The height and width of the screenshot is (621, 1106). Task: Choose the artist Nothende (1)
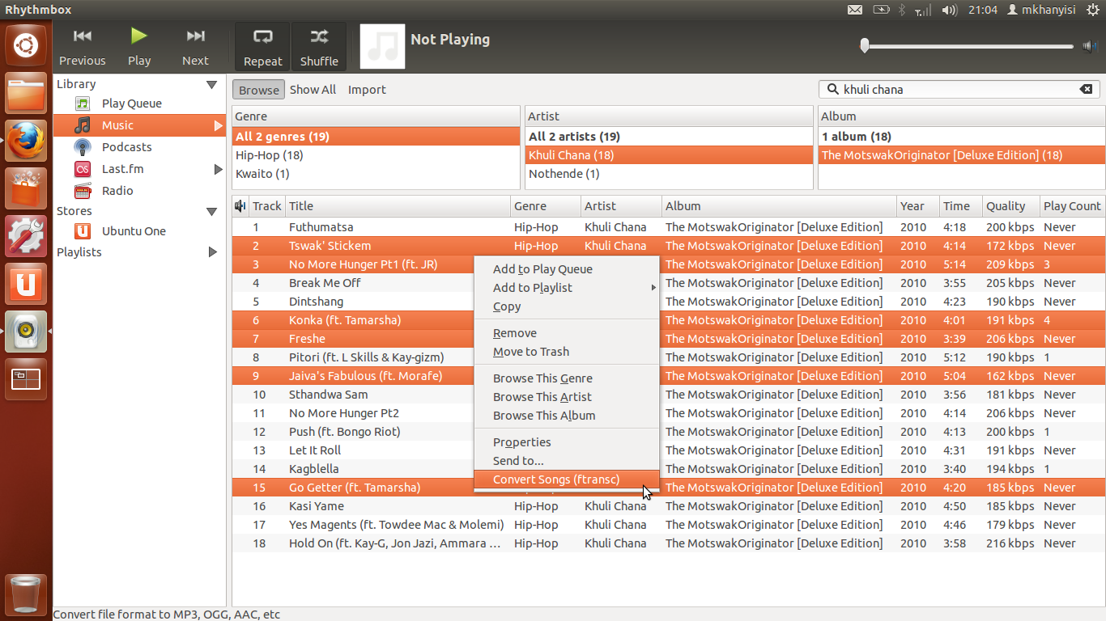click(669, 174)
